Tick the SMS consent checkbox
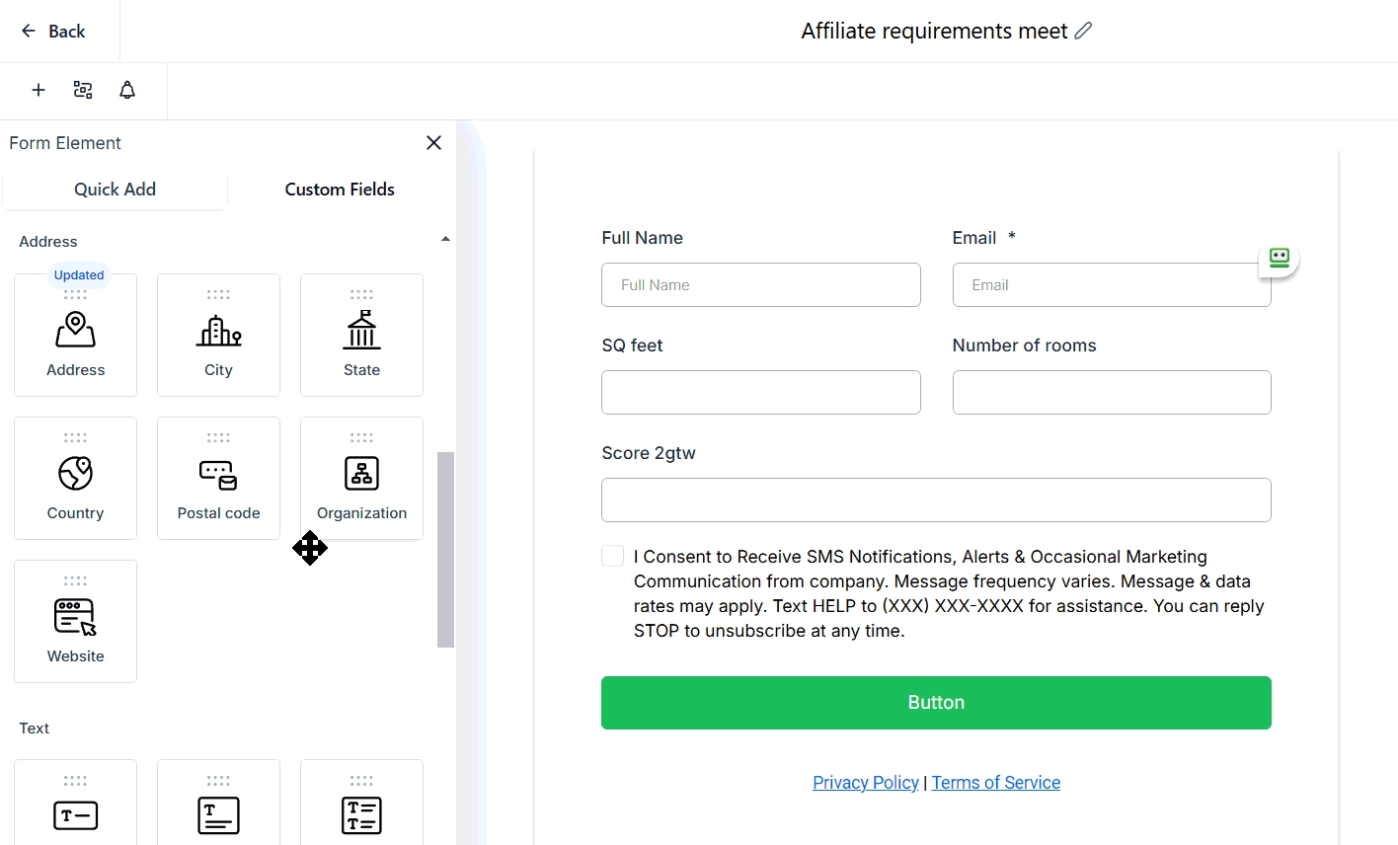Viewport: 1398px width, 845px height. (x=612, y=556)
